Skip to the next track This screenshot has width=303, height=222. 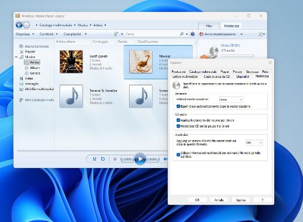coord(152,159)
